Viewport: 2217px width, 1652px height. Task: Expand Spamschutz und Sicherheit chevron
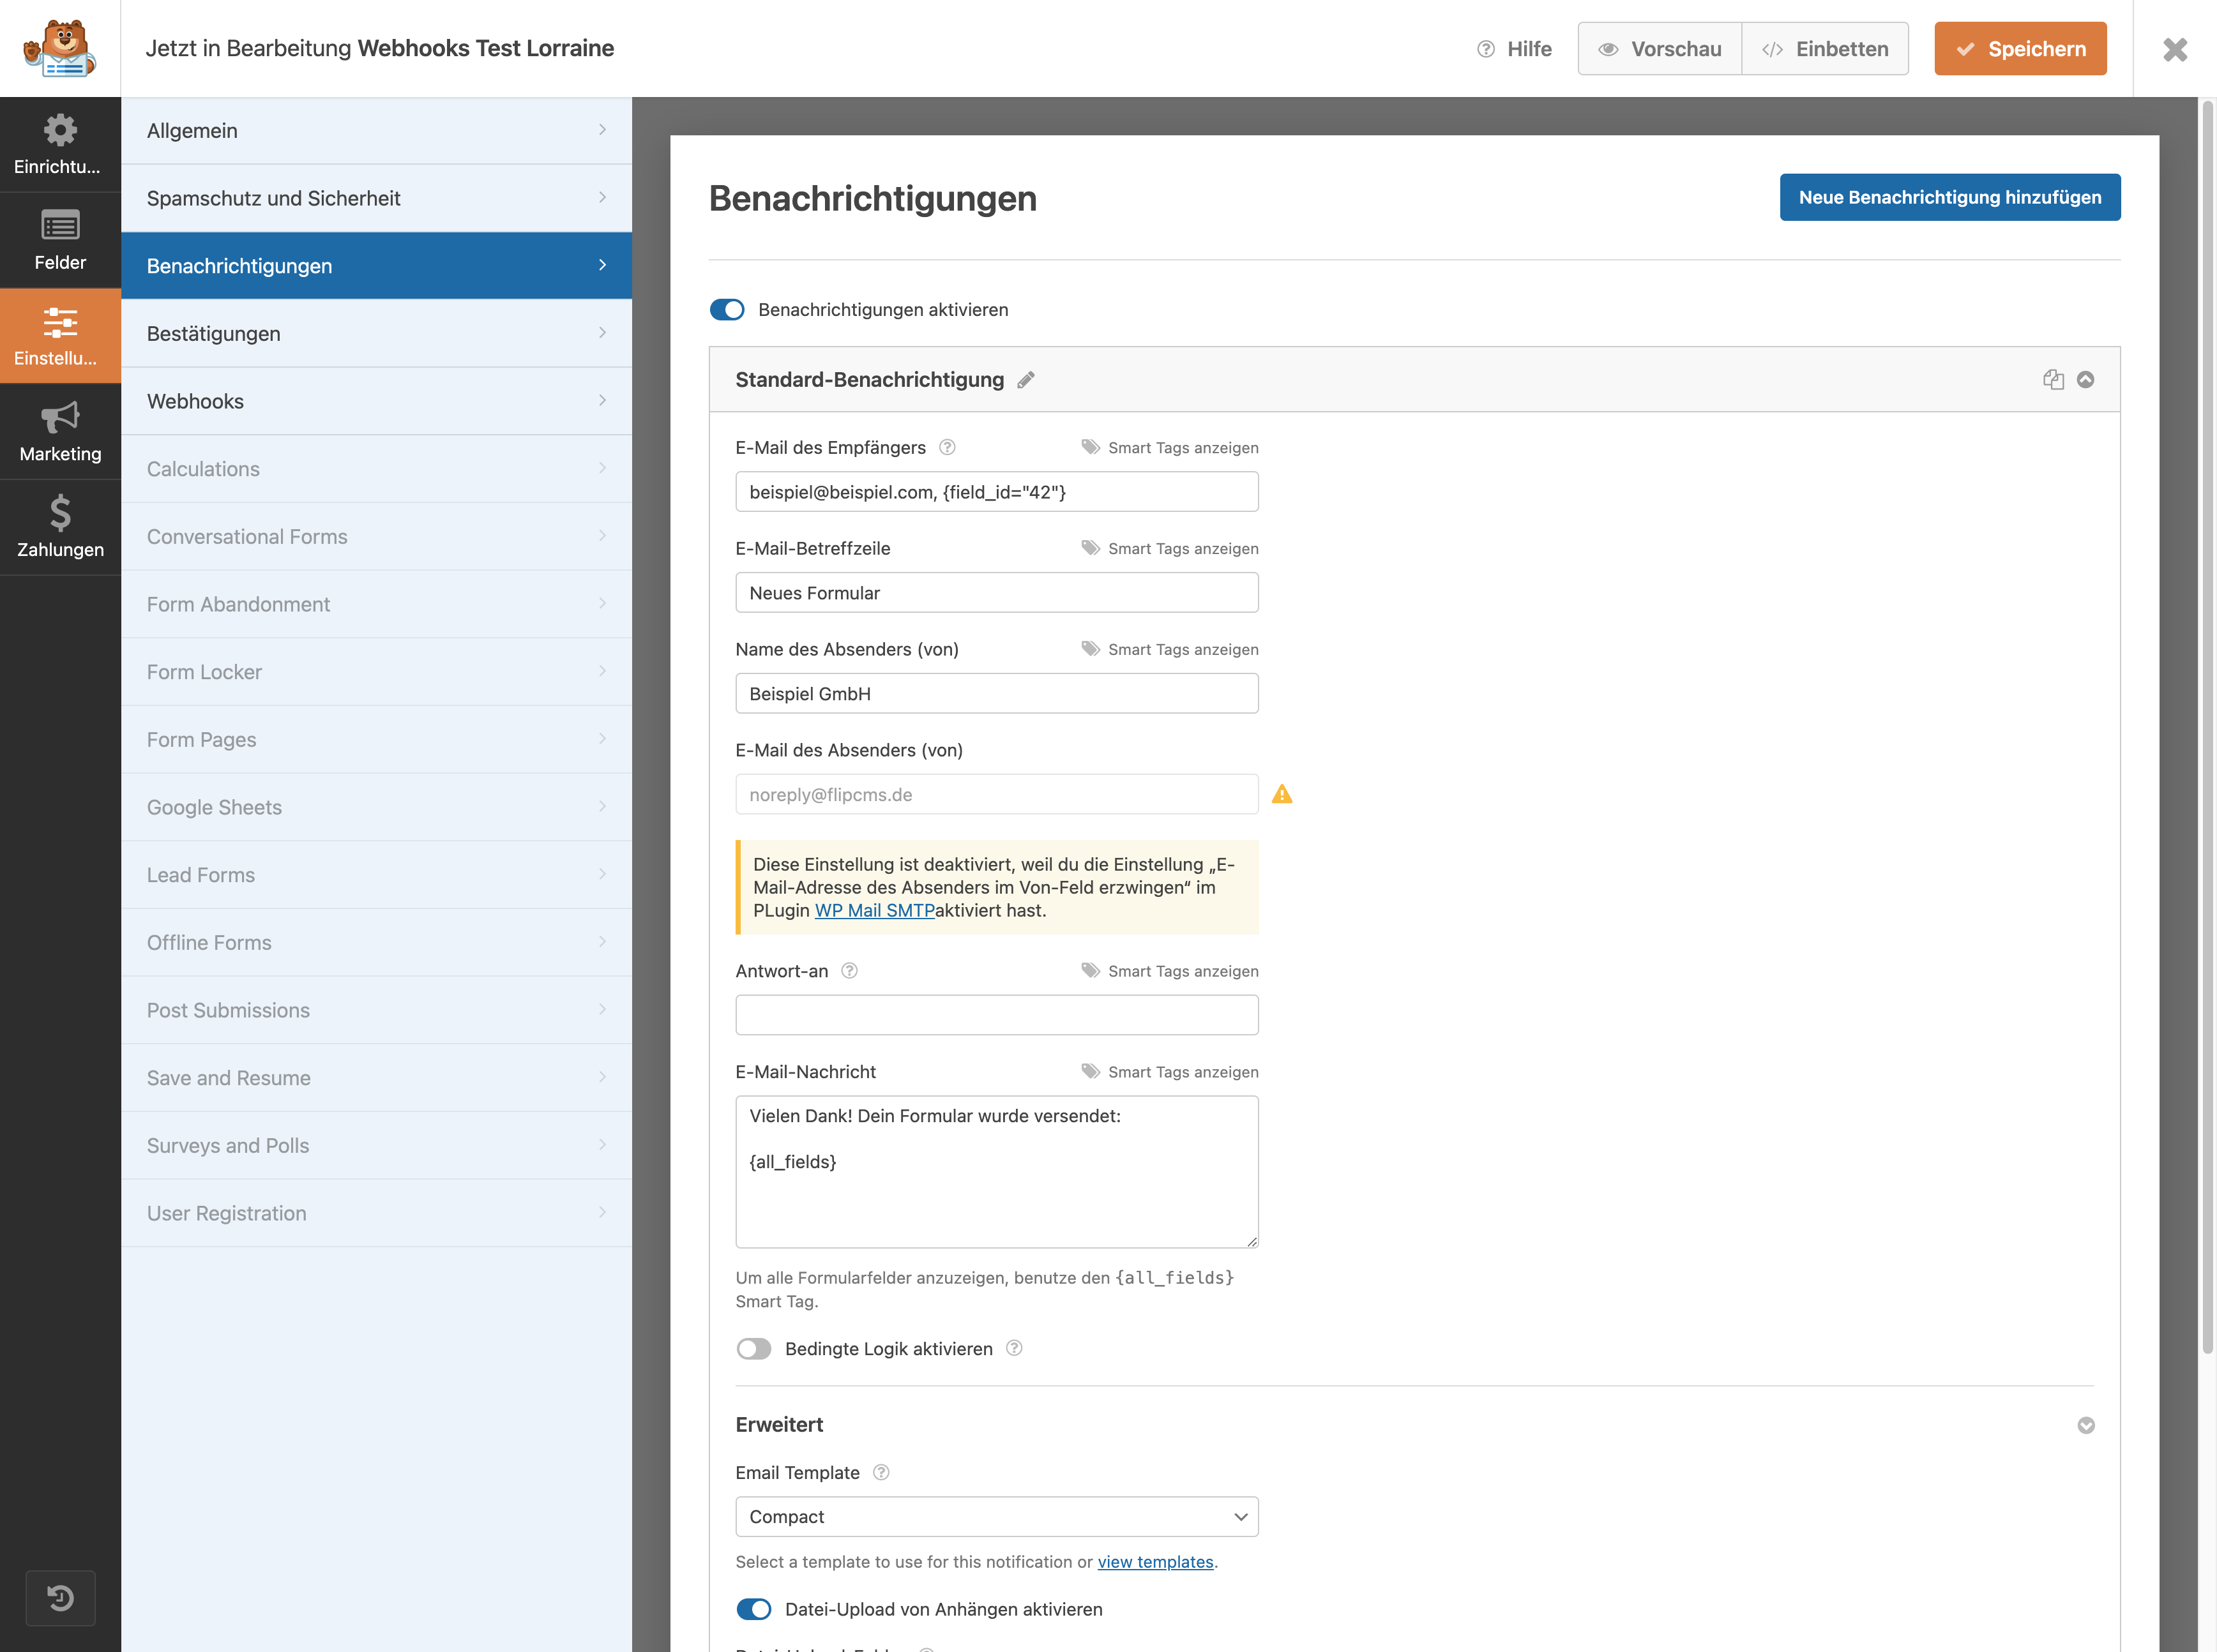602,197
